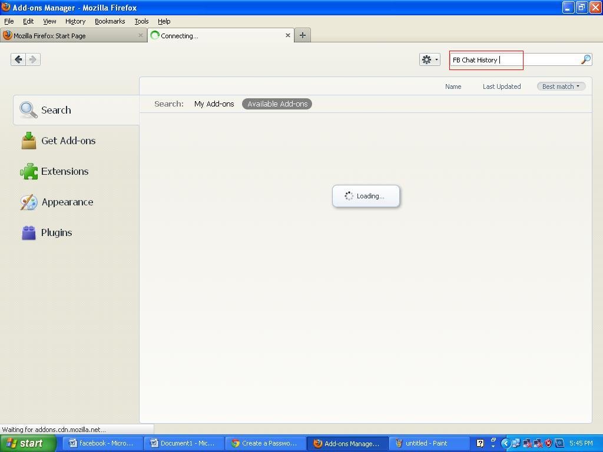603x452 pixels.
Task: Close the Mozilla Firefox Start Page tab
Action: [140, 35]
